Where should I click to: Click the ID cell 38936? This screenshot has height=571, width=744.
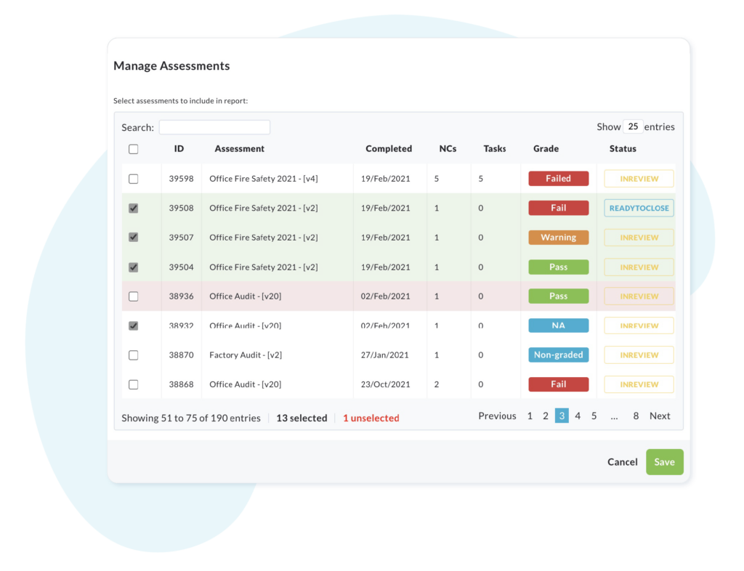(181, 296)
